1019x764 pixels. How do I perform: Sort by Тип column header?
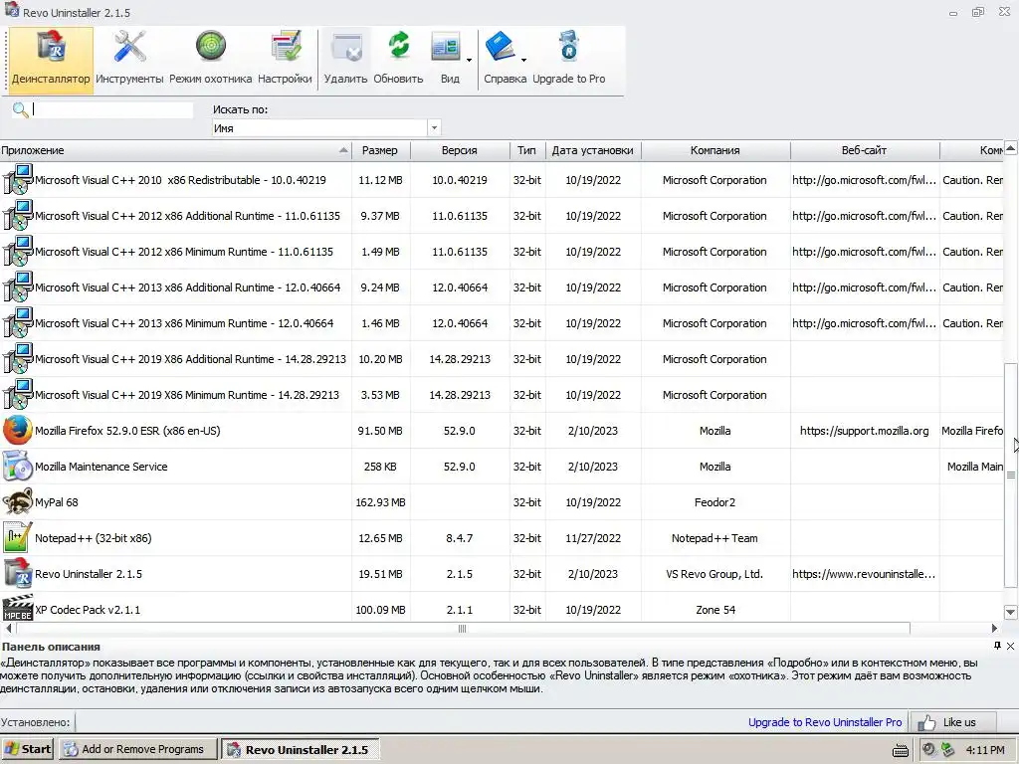coord(527,150)
